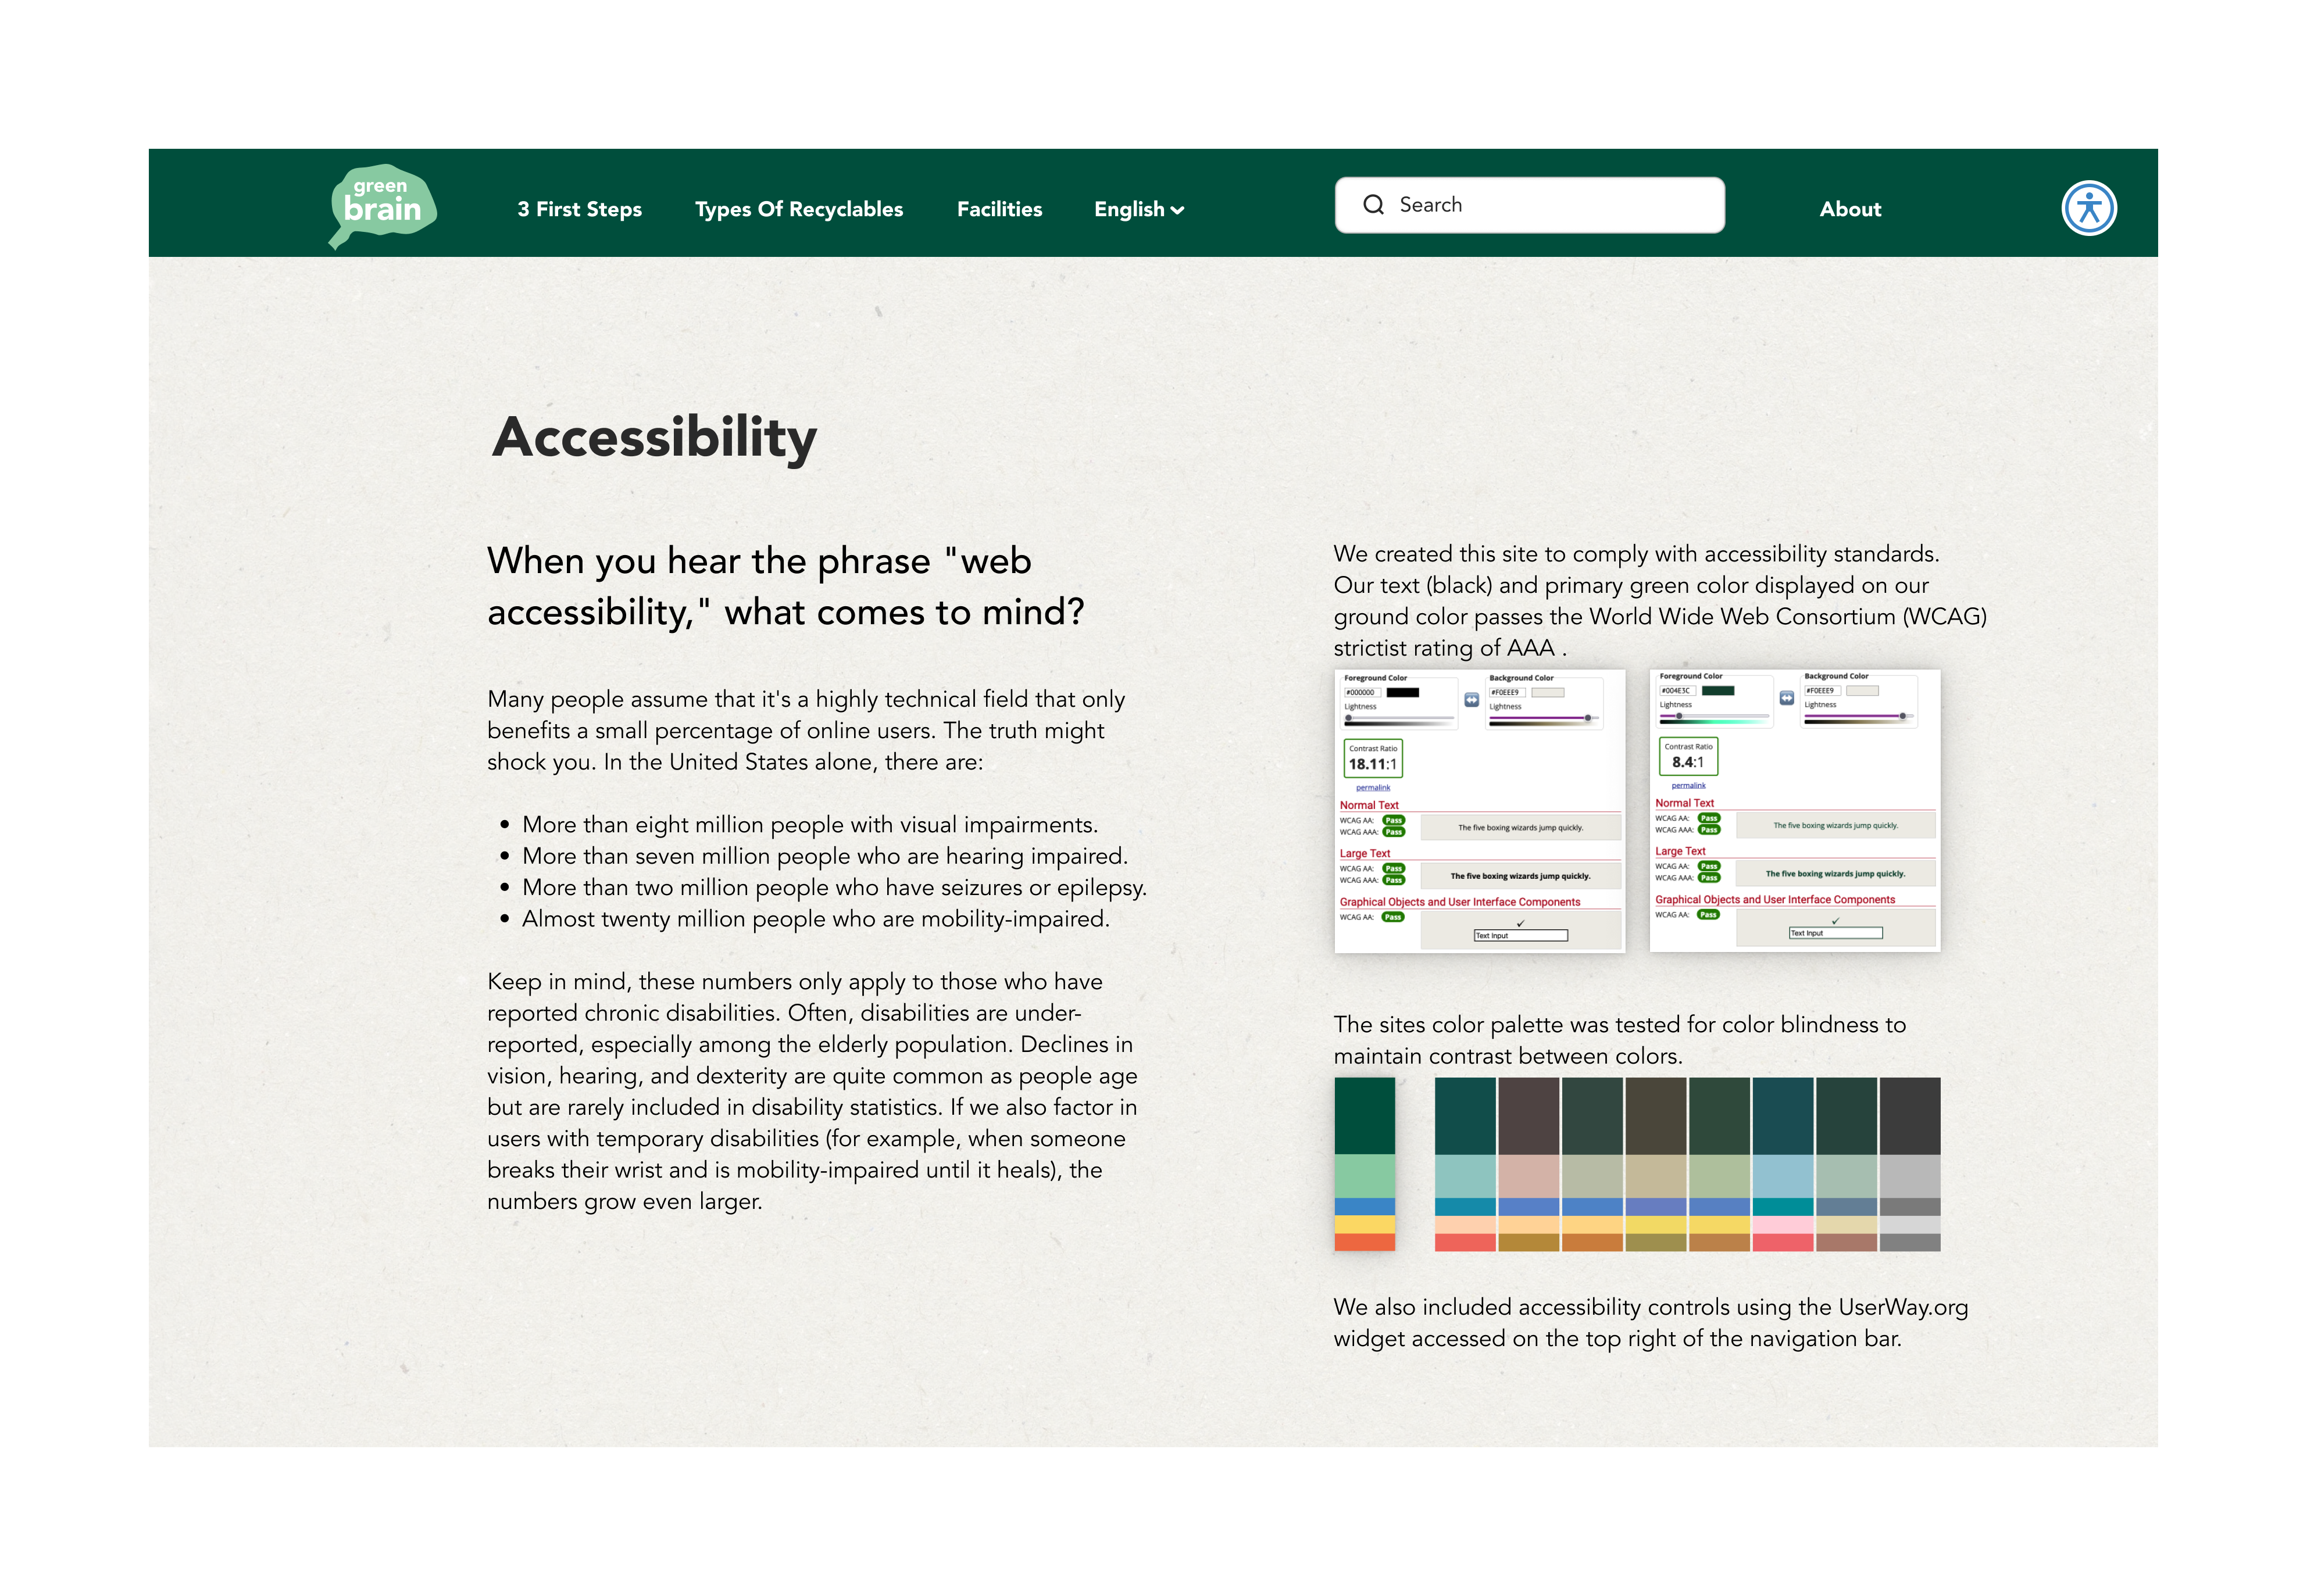2307x1596 pixels.
Task: Click swap colors icon in left contrast checker
Action: point(1472,700)
